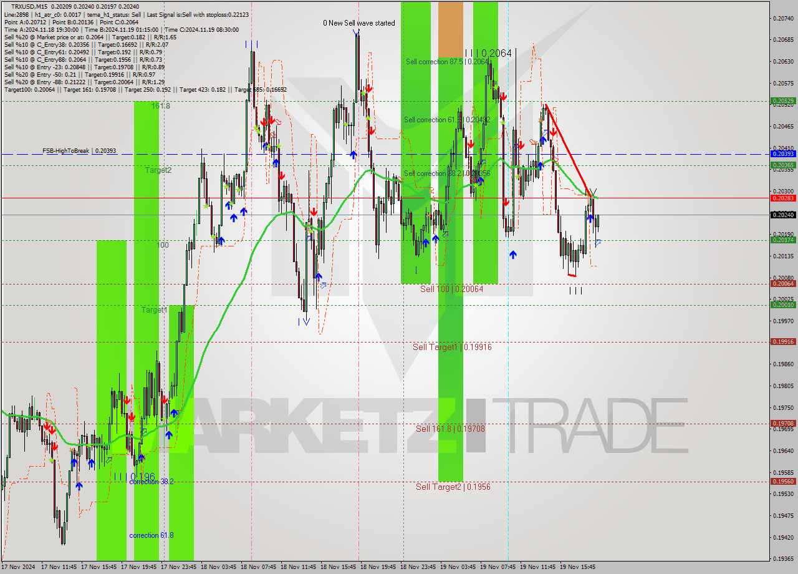The height and width of the screenshot is (574, 798).
Task: Click the red 0.19708 price tag
Action: tap(783, 423)
